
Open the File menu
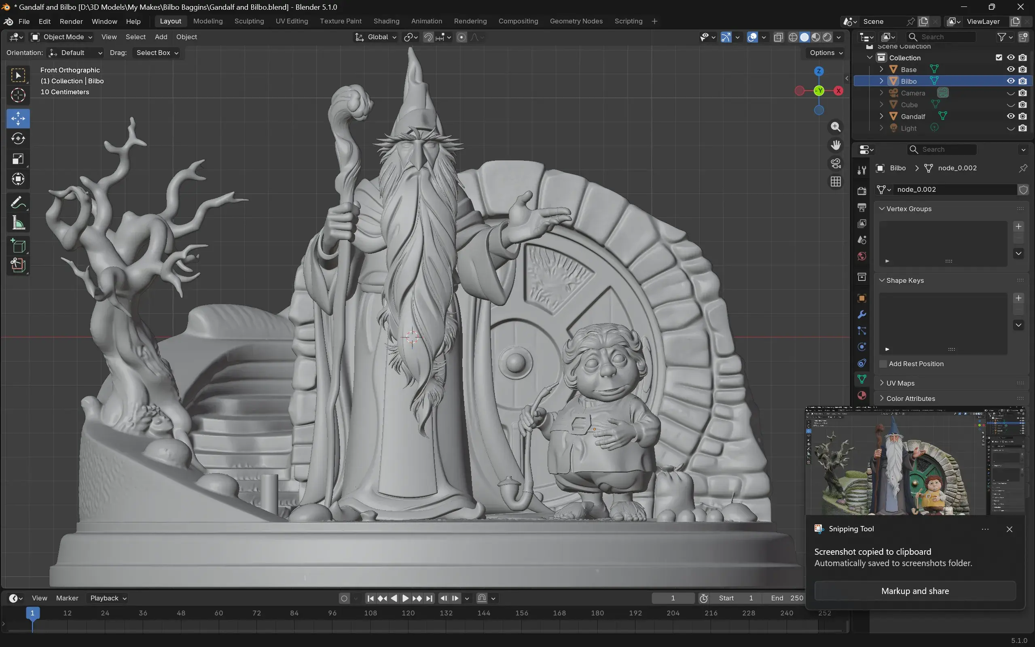pos(24,21)
